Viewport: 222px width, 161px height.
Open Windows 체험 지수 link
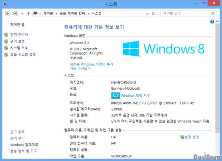[136, 96]
